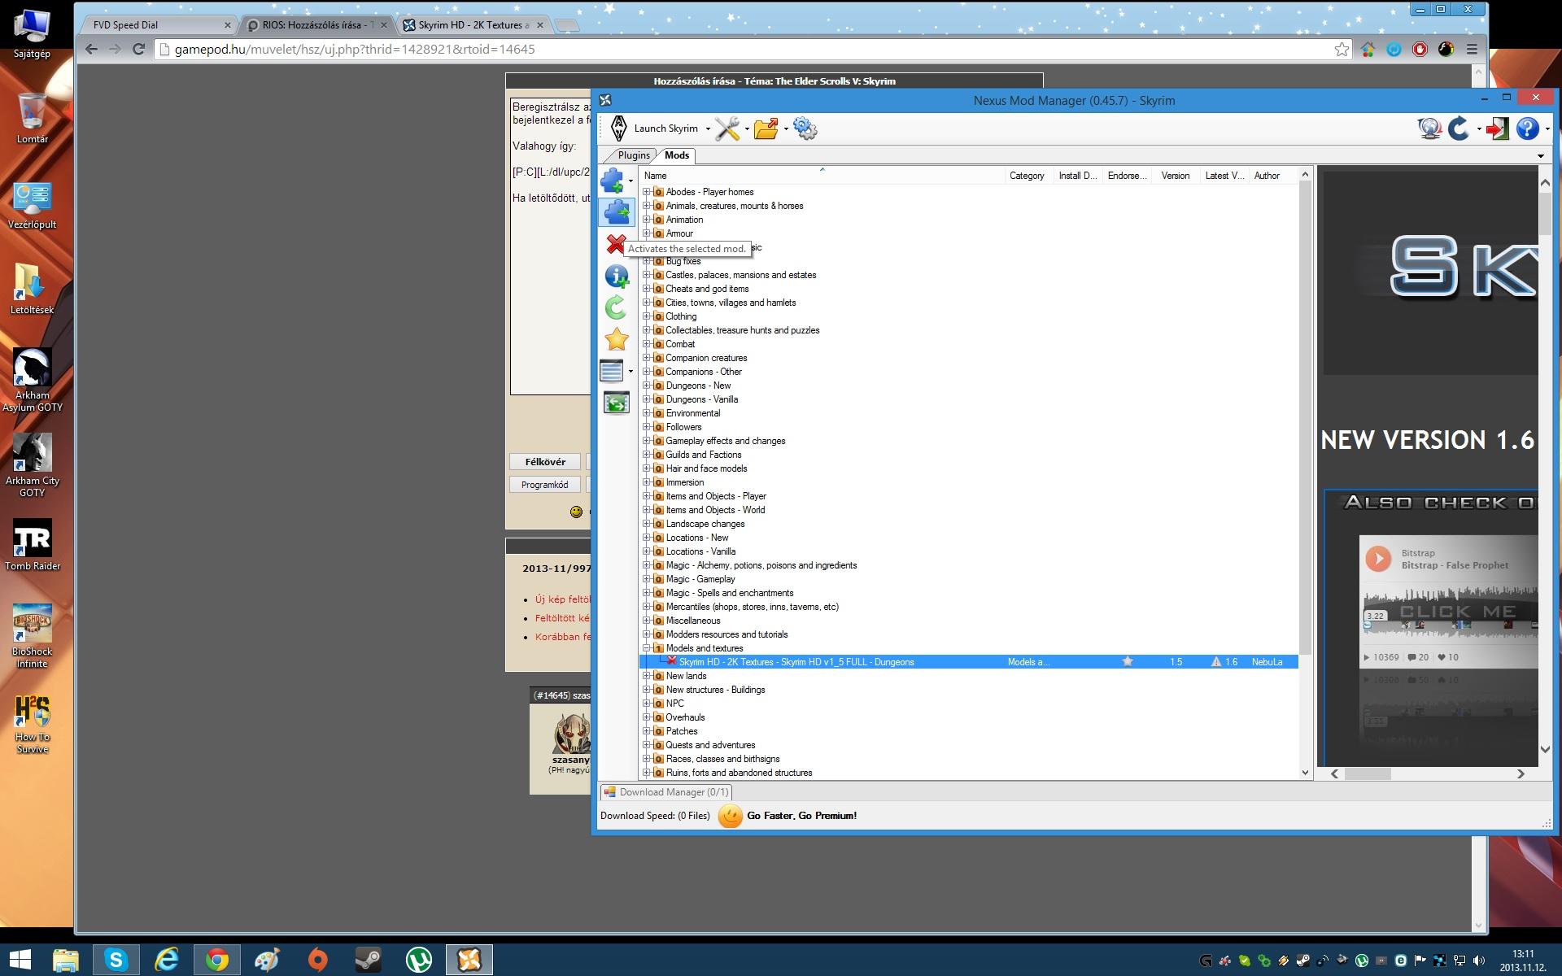Endorse the mod with the gold star icon
The image size is (1562, 976).
(x=617, y=339)
